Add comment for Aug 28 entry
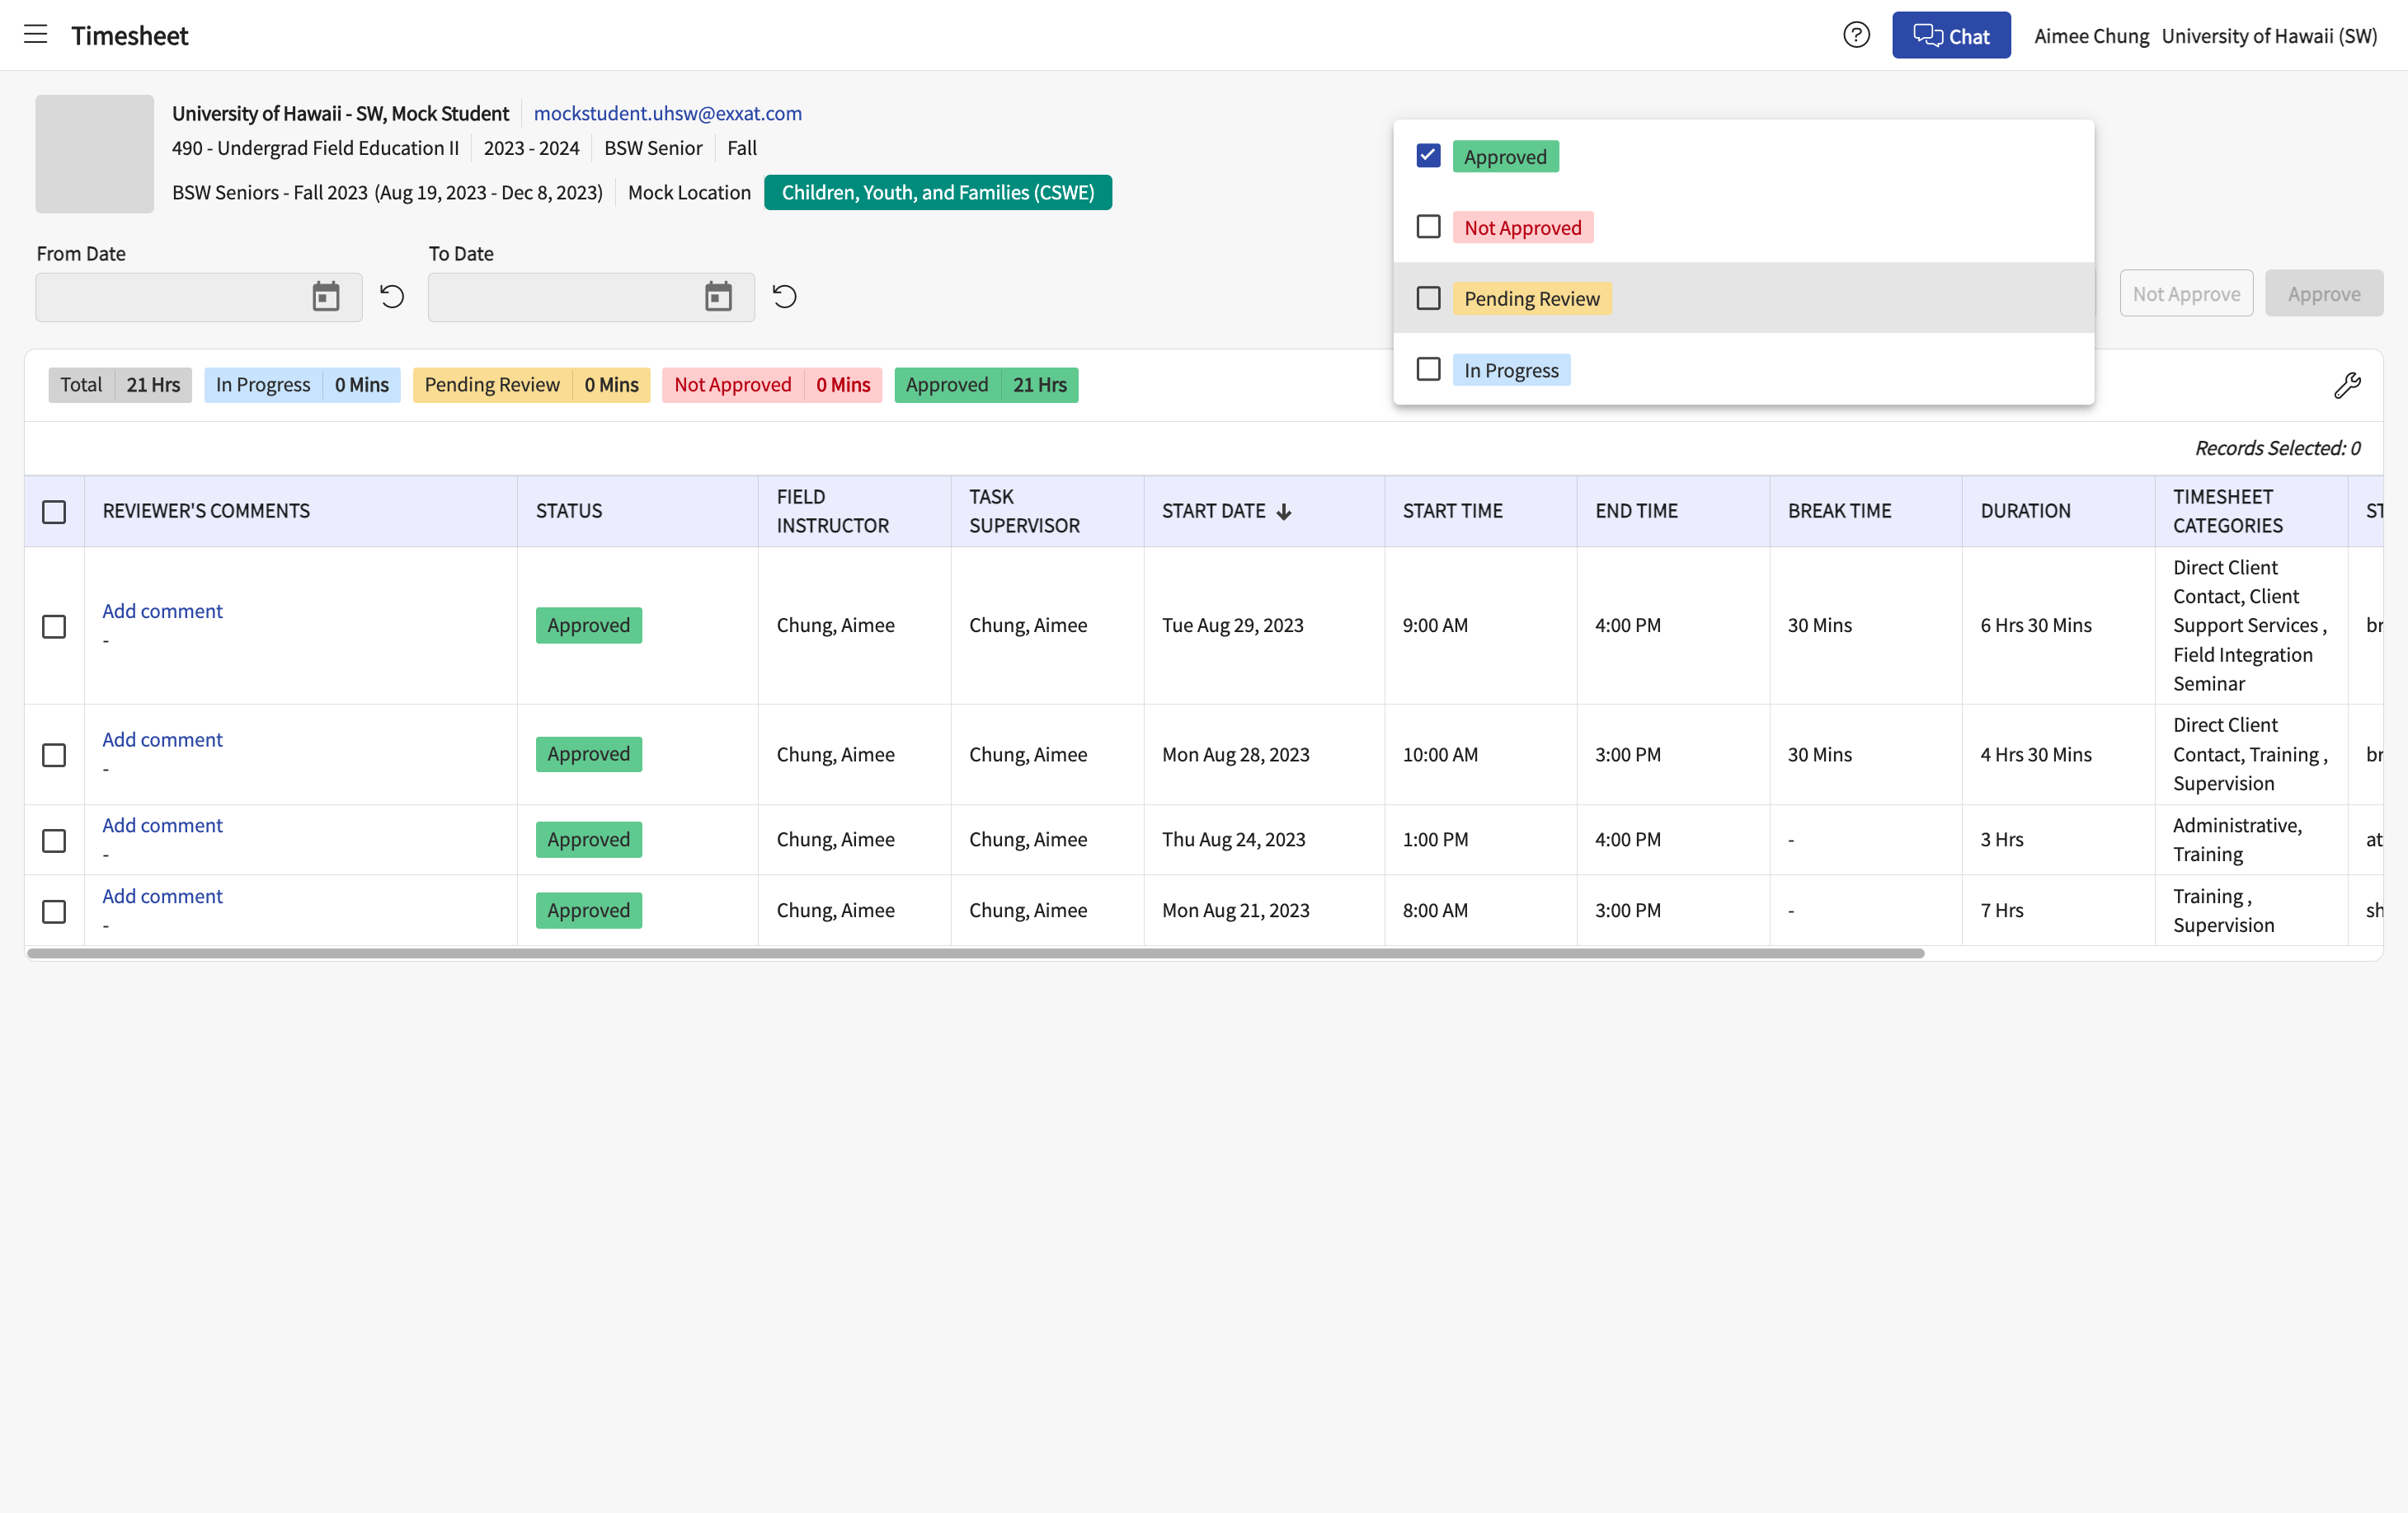The image size is (2408, 1513). tap(162, 739)
